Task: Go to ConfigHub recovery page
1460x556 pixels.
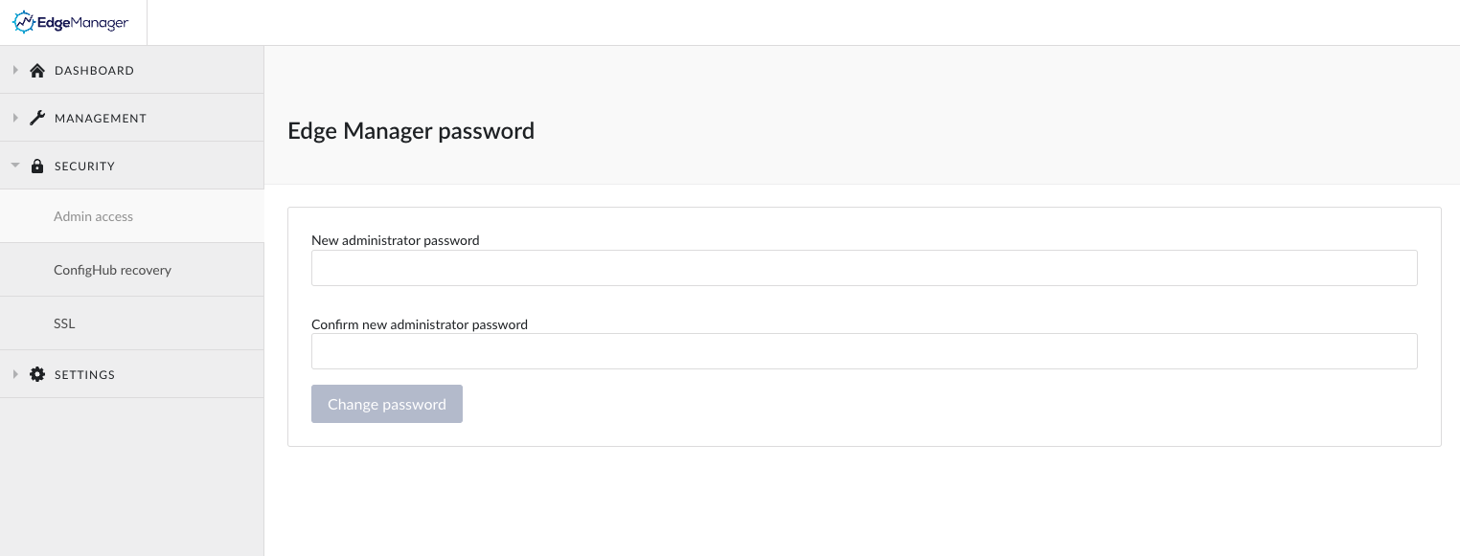Action: (x=112, y=270)
